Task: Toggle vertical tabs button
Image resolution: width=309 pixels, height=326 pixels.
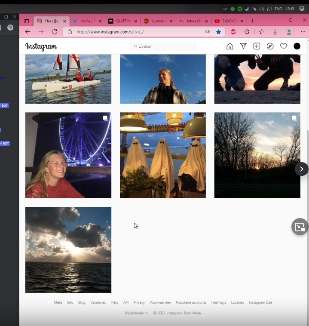Action: click(27, 21)
